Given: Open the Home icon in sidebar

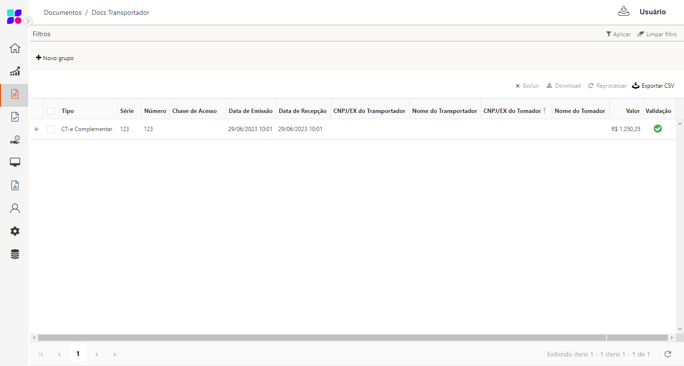Looking at the screenshot, I should [15, 48].
